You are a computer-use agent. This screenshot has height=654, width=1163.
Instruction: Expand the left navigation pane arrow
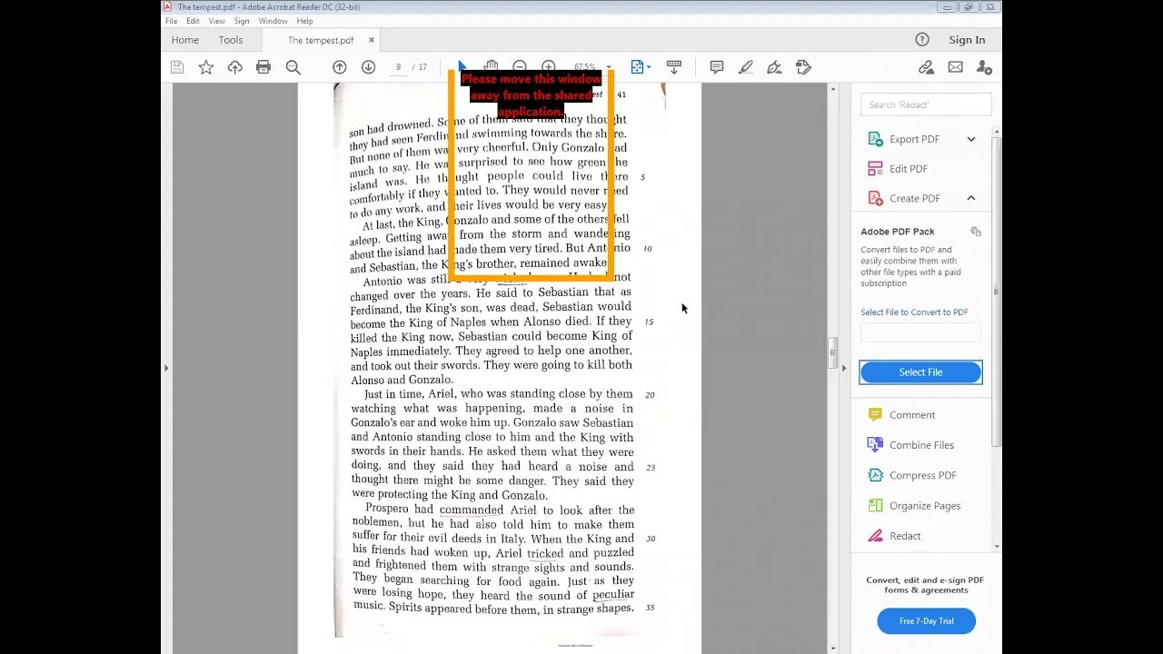coord(165,368)
